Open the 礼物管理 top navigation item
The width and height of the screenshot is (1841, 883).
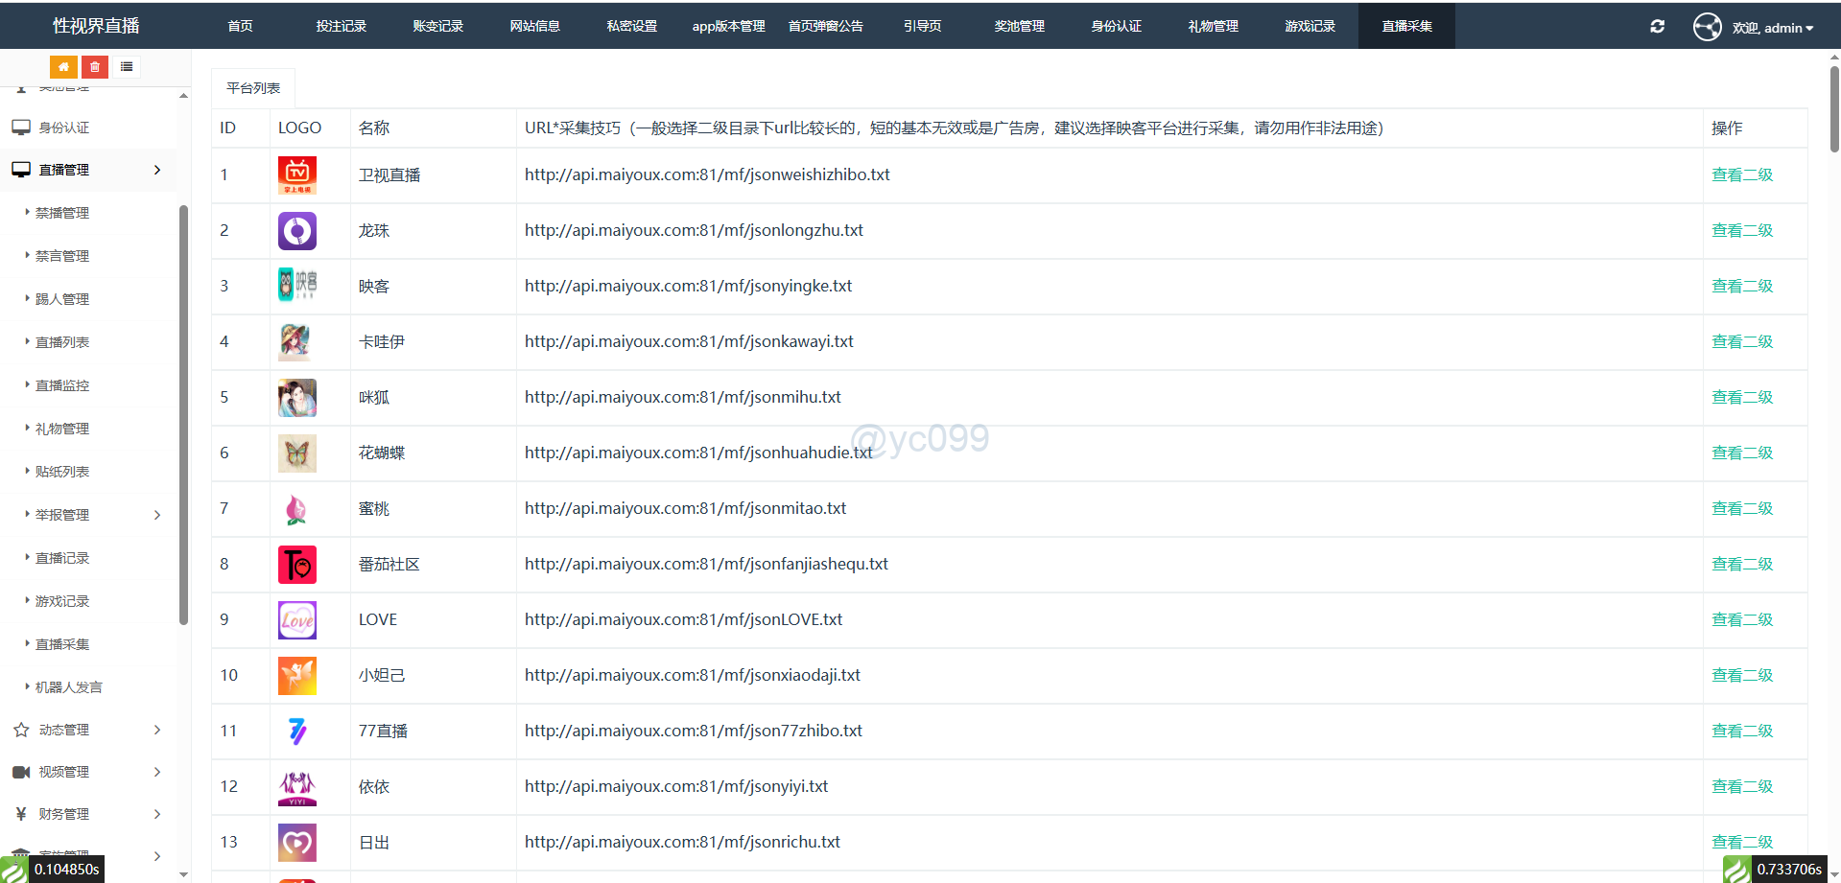click(x=1213, y=26)
